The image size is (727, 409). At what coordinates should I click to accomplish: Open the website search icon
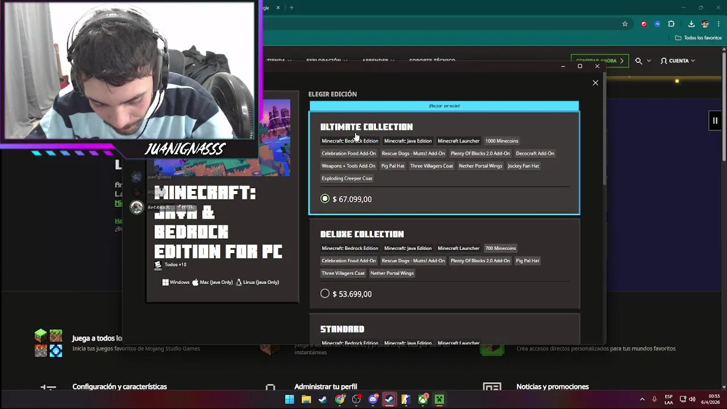point(638,61)
